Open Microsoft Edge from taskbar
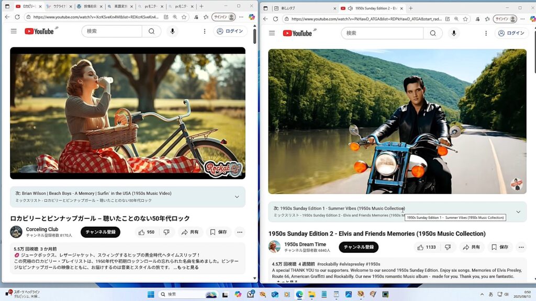536x301 pixels. pyautogui.click(x=299, y=294)
